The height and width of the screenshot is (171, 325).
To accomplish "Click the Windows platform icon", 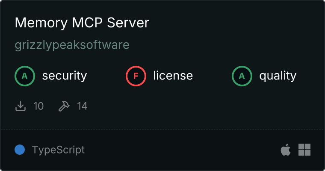I will pyautogui.click(x=304, y=150).
